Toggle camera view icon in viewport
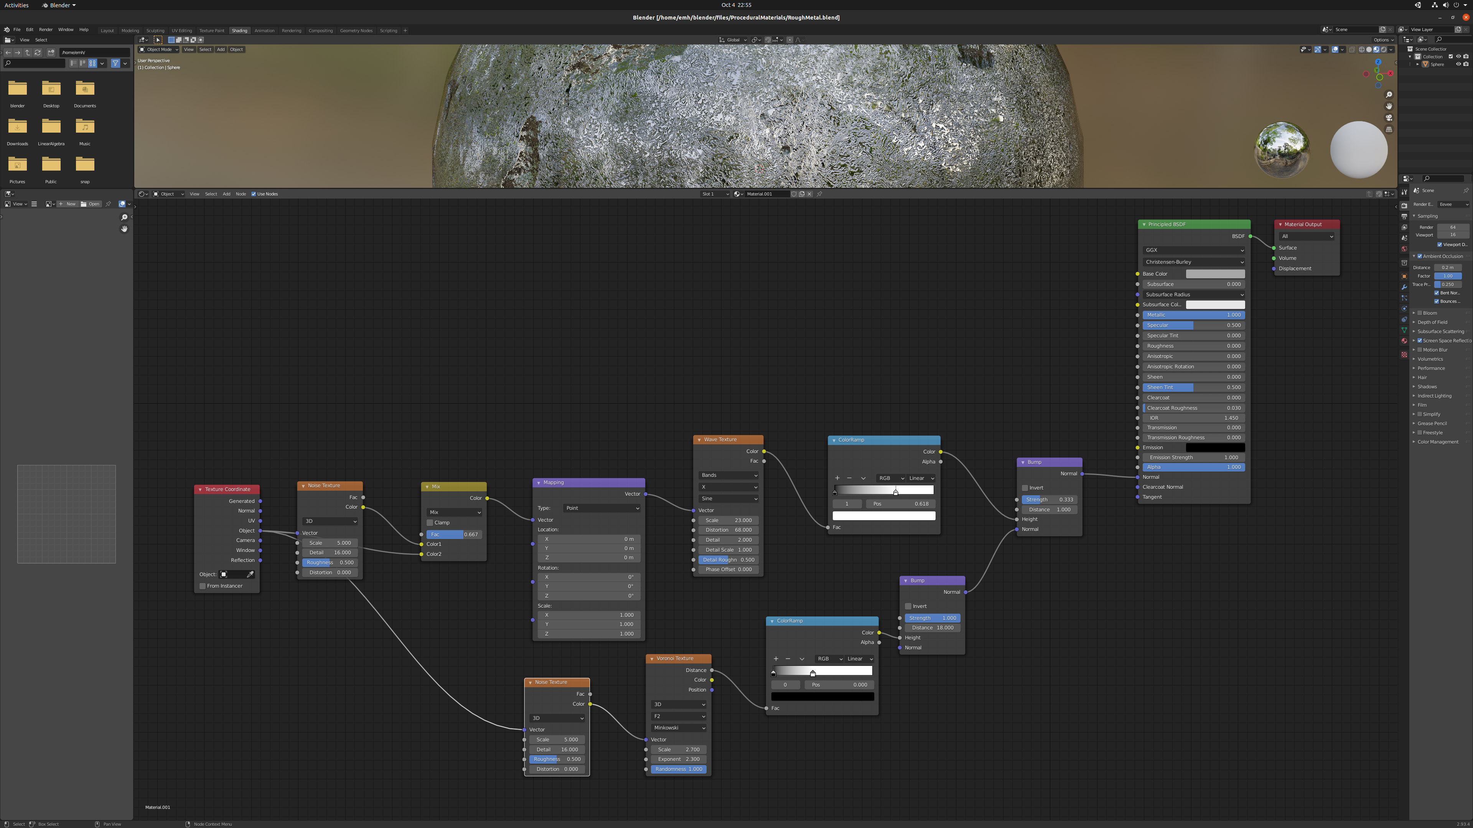 pos(1389,118)
